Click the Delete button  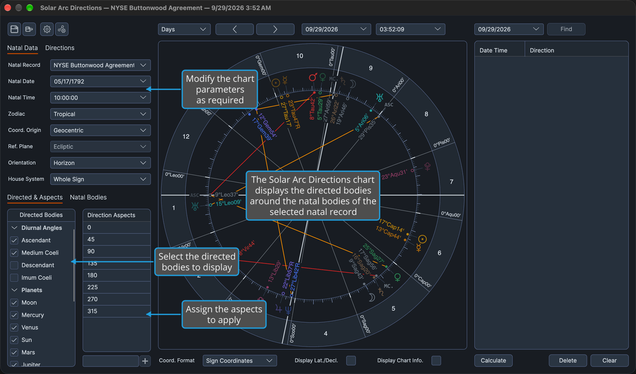coord(568,361)
